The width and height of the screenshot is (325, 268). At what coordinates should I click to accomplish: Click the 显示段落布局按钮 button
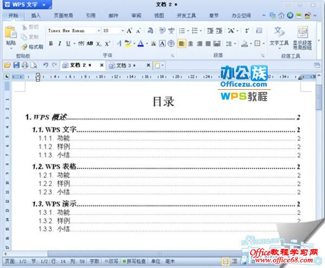pyautogui.click(x=302, y=38)
